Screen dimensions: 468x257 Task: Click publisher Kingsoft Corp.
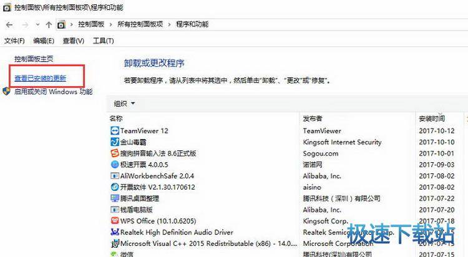pyautogui.click(x=326, y=221)
